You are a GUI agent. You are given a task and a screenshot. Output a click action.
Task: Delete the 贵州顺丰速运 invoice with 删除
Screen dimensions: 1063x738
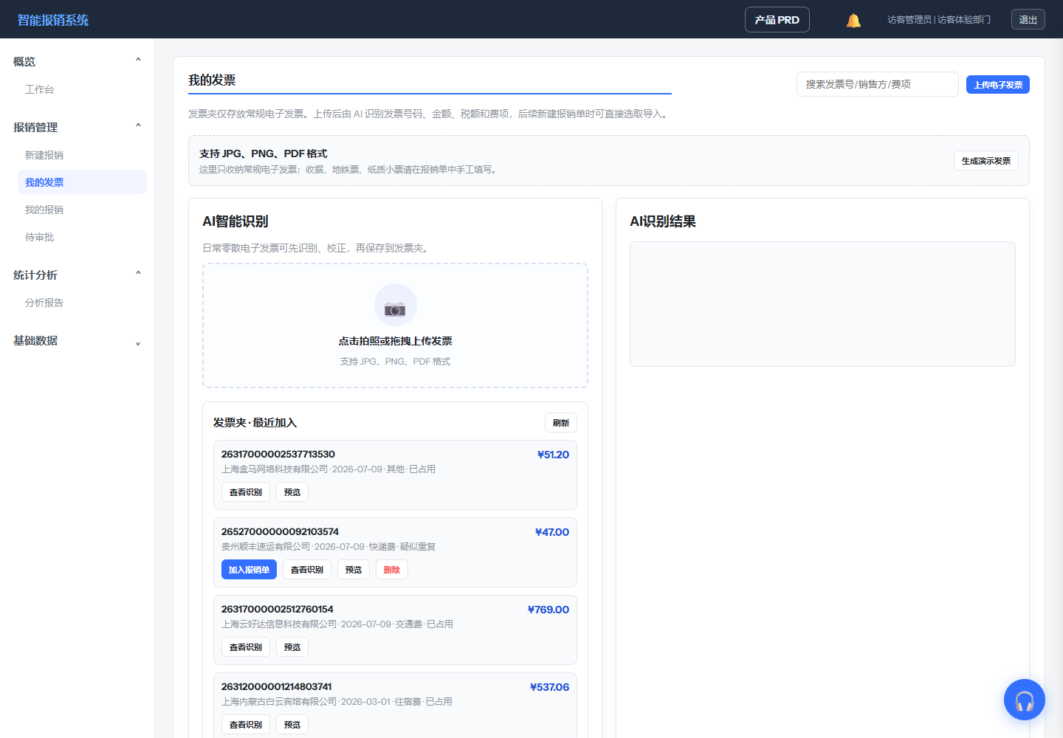pyautogui.click(x=392, y=570)
